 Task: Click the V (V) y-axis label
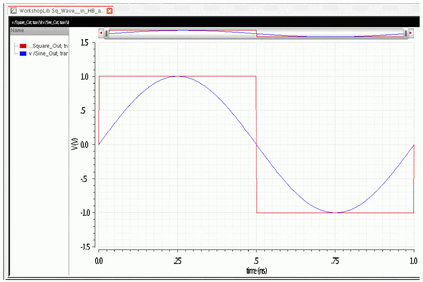74,144
